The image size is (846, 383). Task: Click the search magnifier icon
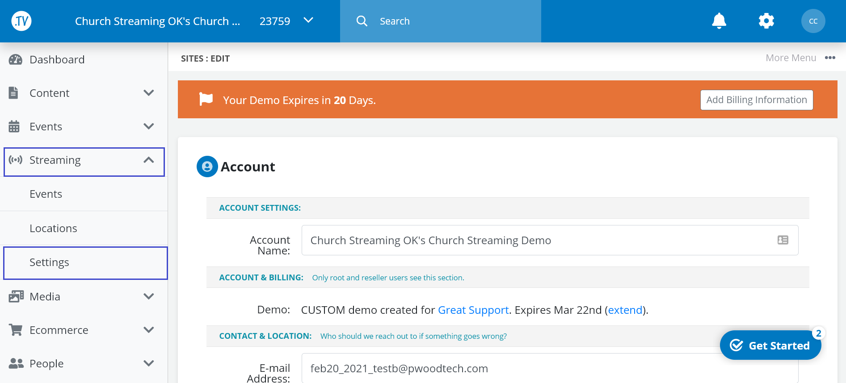(x=362, y=21)
